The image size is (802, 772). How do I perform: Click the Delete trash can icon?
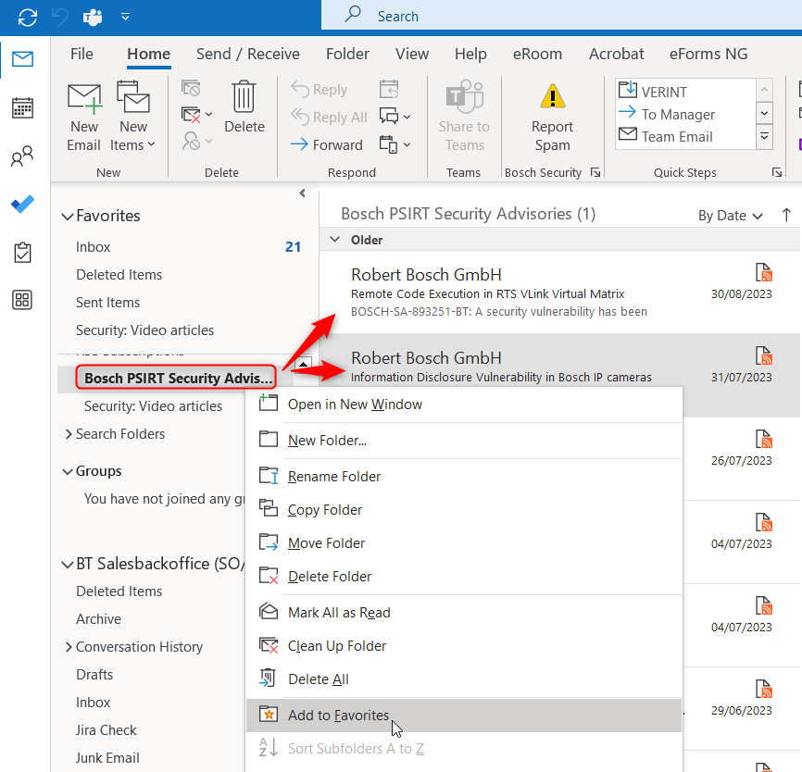[x=244, y=97]
